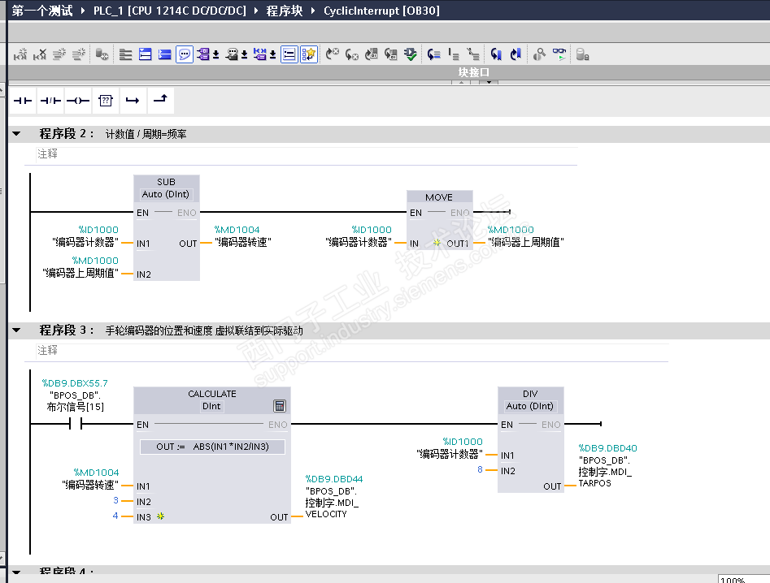
Task: Collapse network 程序段 4 at bottom
Action: click(x=16, y=572)
